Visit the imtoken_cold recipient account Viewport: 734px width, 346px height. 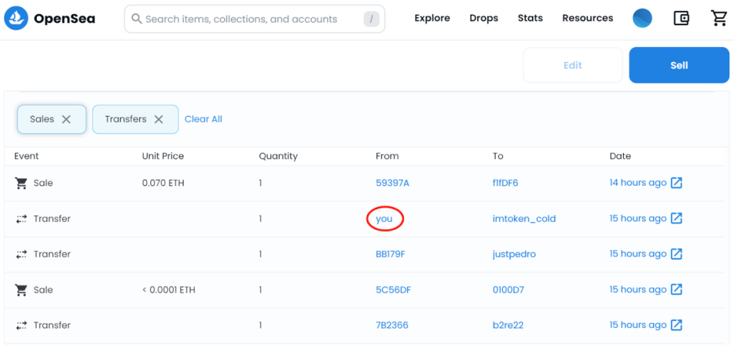(524, 218)
